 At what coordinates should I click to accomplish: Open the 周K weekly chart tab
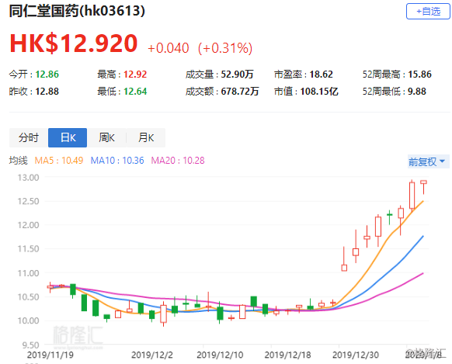106,137
